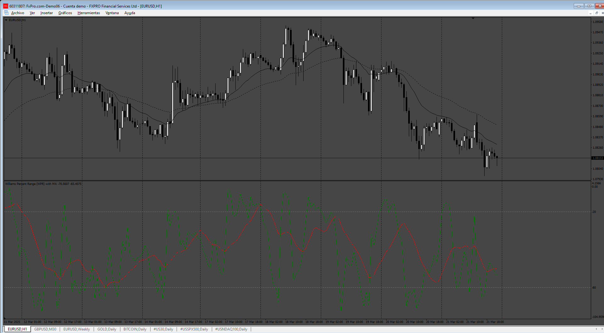Screen dimensions: 604x333
Task: Open the Insertar menu
Action: (x=47, y=13)
